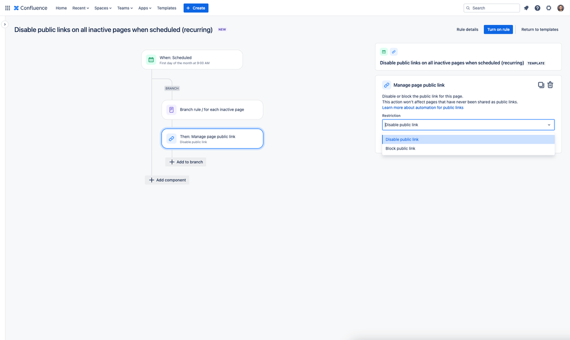
Task: Open the Templates nav item
Action: point(167,8)
